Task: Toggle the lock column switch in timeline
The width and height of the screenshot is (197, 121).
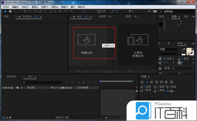Action: click(x=12, y=88)
